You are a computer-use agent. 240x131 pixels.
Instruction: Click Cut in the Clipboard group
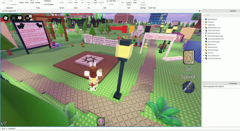[x=10, y=1]
